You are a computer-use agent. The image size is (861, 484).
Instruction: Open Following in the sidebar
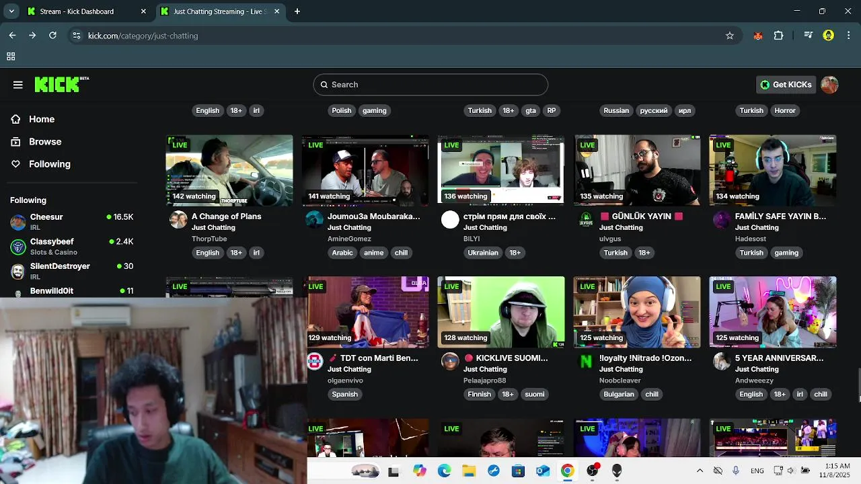(49, 164)
